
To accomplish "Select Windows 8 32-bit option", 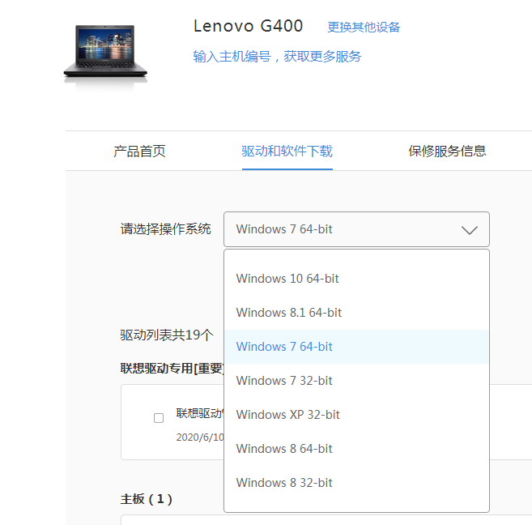I will coord(356,483).
